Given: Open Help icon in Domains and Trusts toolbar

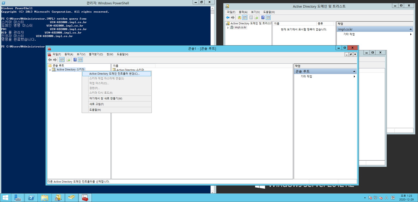Looking at the screenshot, I should coord(263,18).
